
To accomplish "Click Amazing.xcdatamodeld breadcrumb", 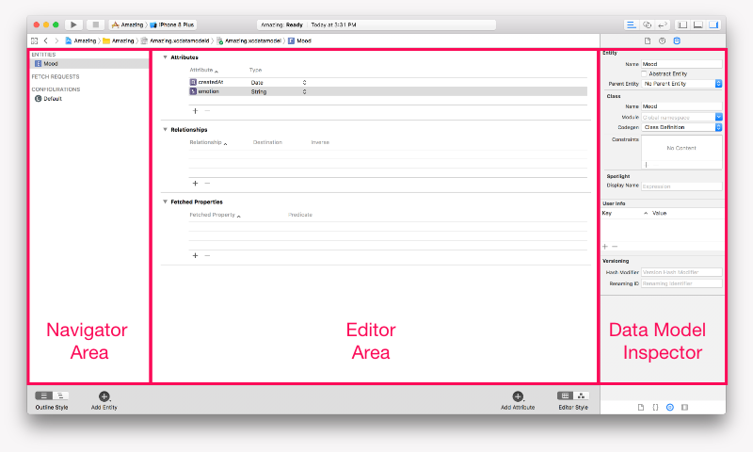I will (x=175, y=40).
